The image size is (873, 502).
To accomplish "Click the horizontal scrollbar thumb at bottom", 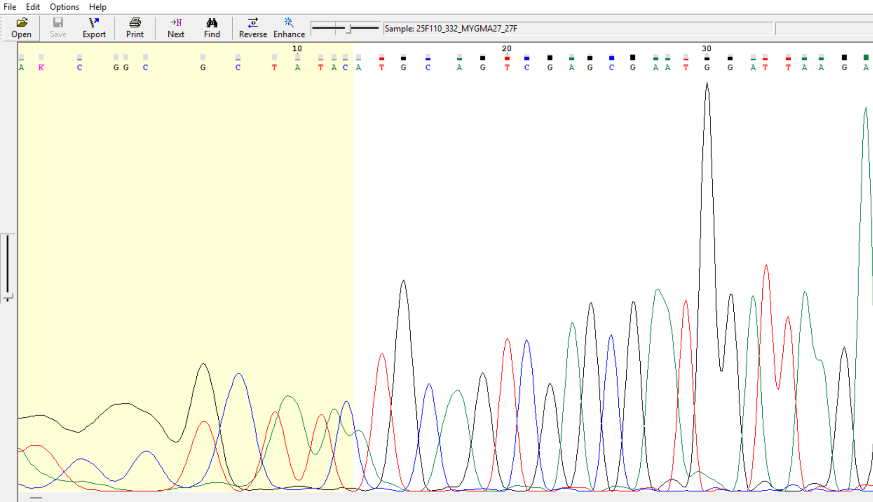I will point(36,498).
